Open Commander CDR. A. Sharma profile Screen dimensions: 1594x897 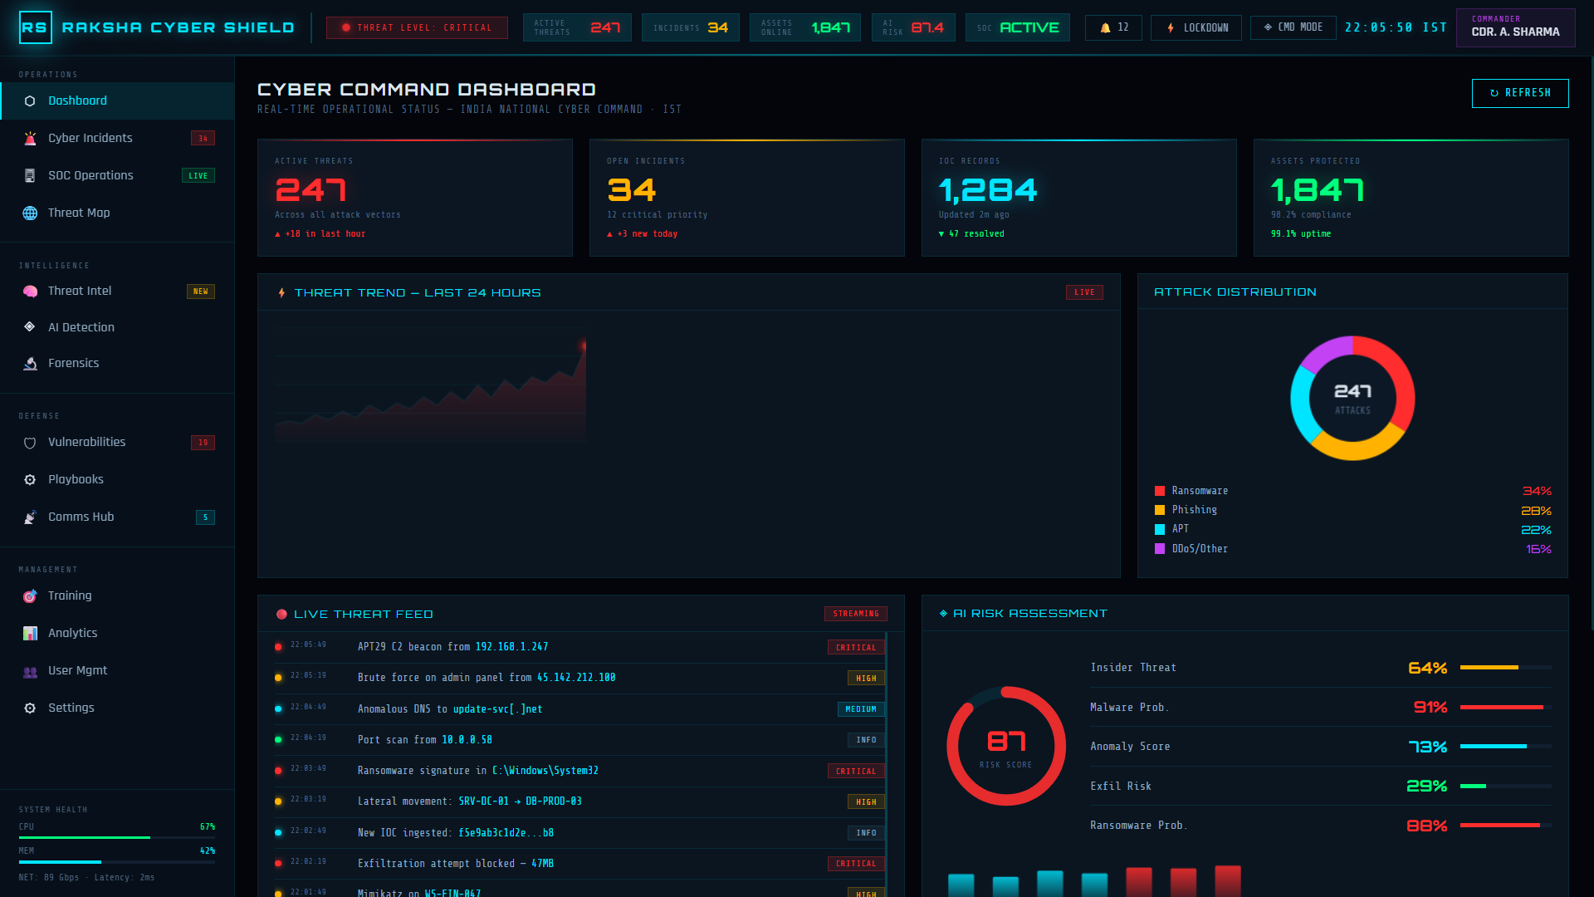coord(1516,27)
